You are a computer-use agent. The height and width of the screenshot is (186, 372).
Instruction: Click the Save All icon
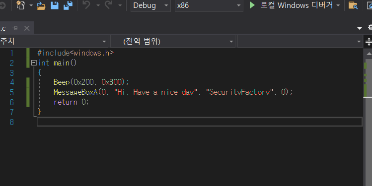(68, 5)
